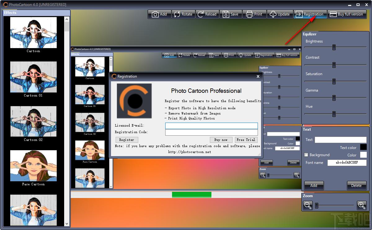The width and height of the screenshot is (372, 230).
Task: Click the Text input field in Text panel
Action: (x=341, y=140)
